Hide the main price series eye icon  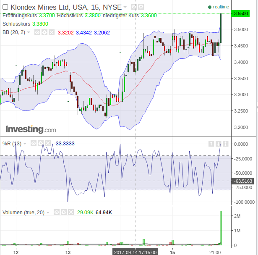tap(134, 7)
